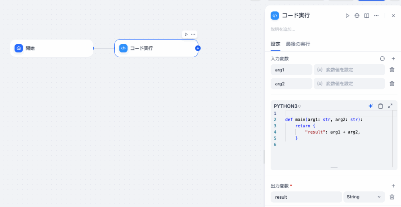The height and width of the screenshot is (207, 401).
Task: Click the AI sparkle code generator icon
Action: tap(370, 106)
